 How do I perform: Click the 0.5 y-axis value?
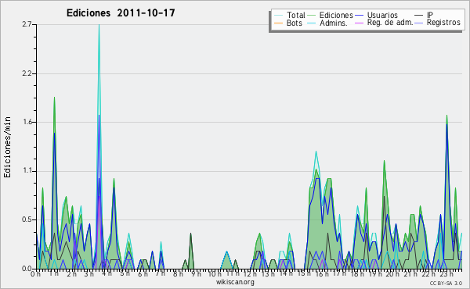pos(27,219)
